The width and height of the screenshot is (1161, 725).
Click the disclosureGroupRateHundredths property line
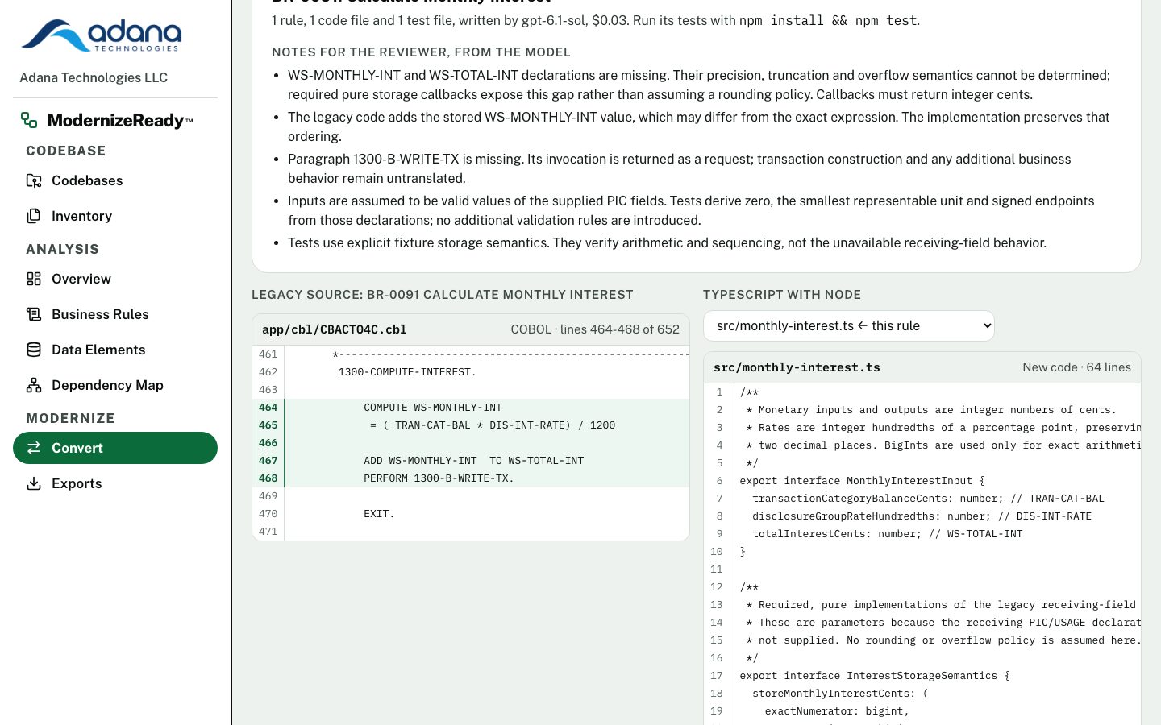tap(922, 516)
